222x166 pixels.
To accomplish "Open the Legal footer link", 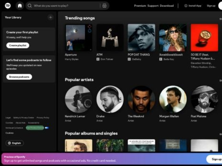I will [x=8, y=118].
